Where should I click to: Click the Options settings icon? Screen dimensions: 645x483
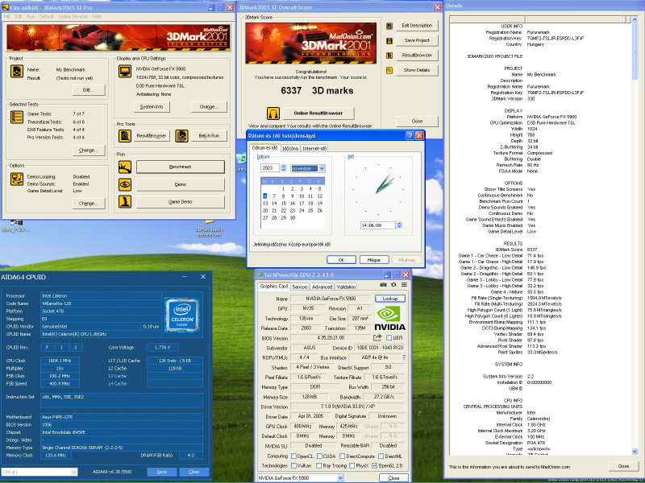pyautogui.click(x=17, y=179)
